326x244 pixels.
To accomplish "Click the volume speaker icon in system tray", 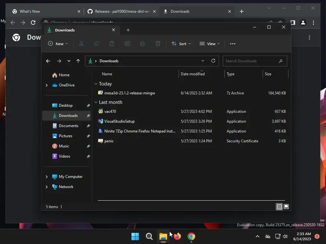I will [285, 236].
